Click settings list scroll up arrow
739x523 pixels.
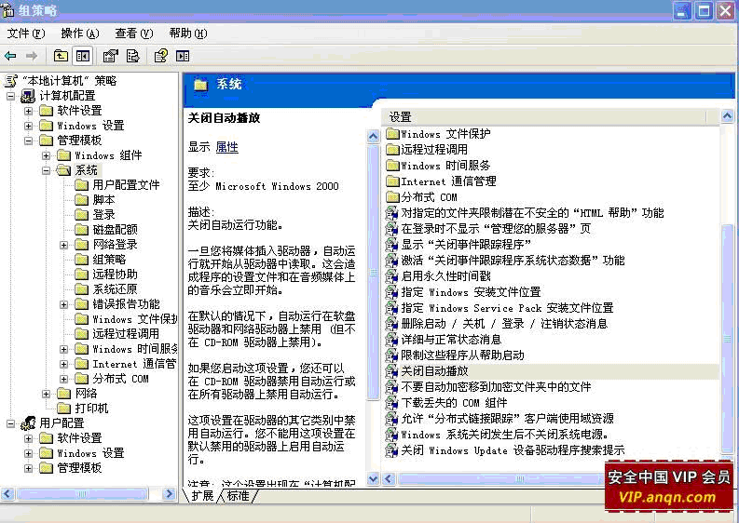coord(727,115)
